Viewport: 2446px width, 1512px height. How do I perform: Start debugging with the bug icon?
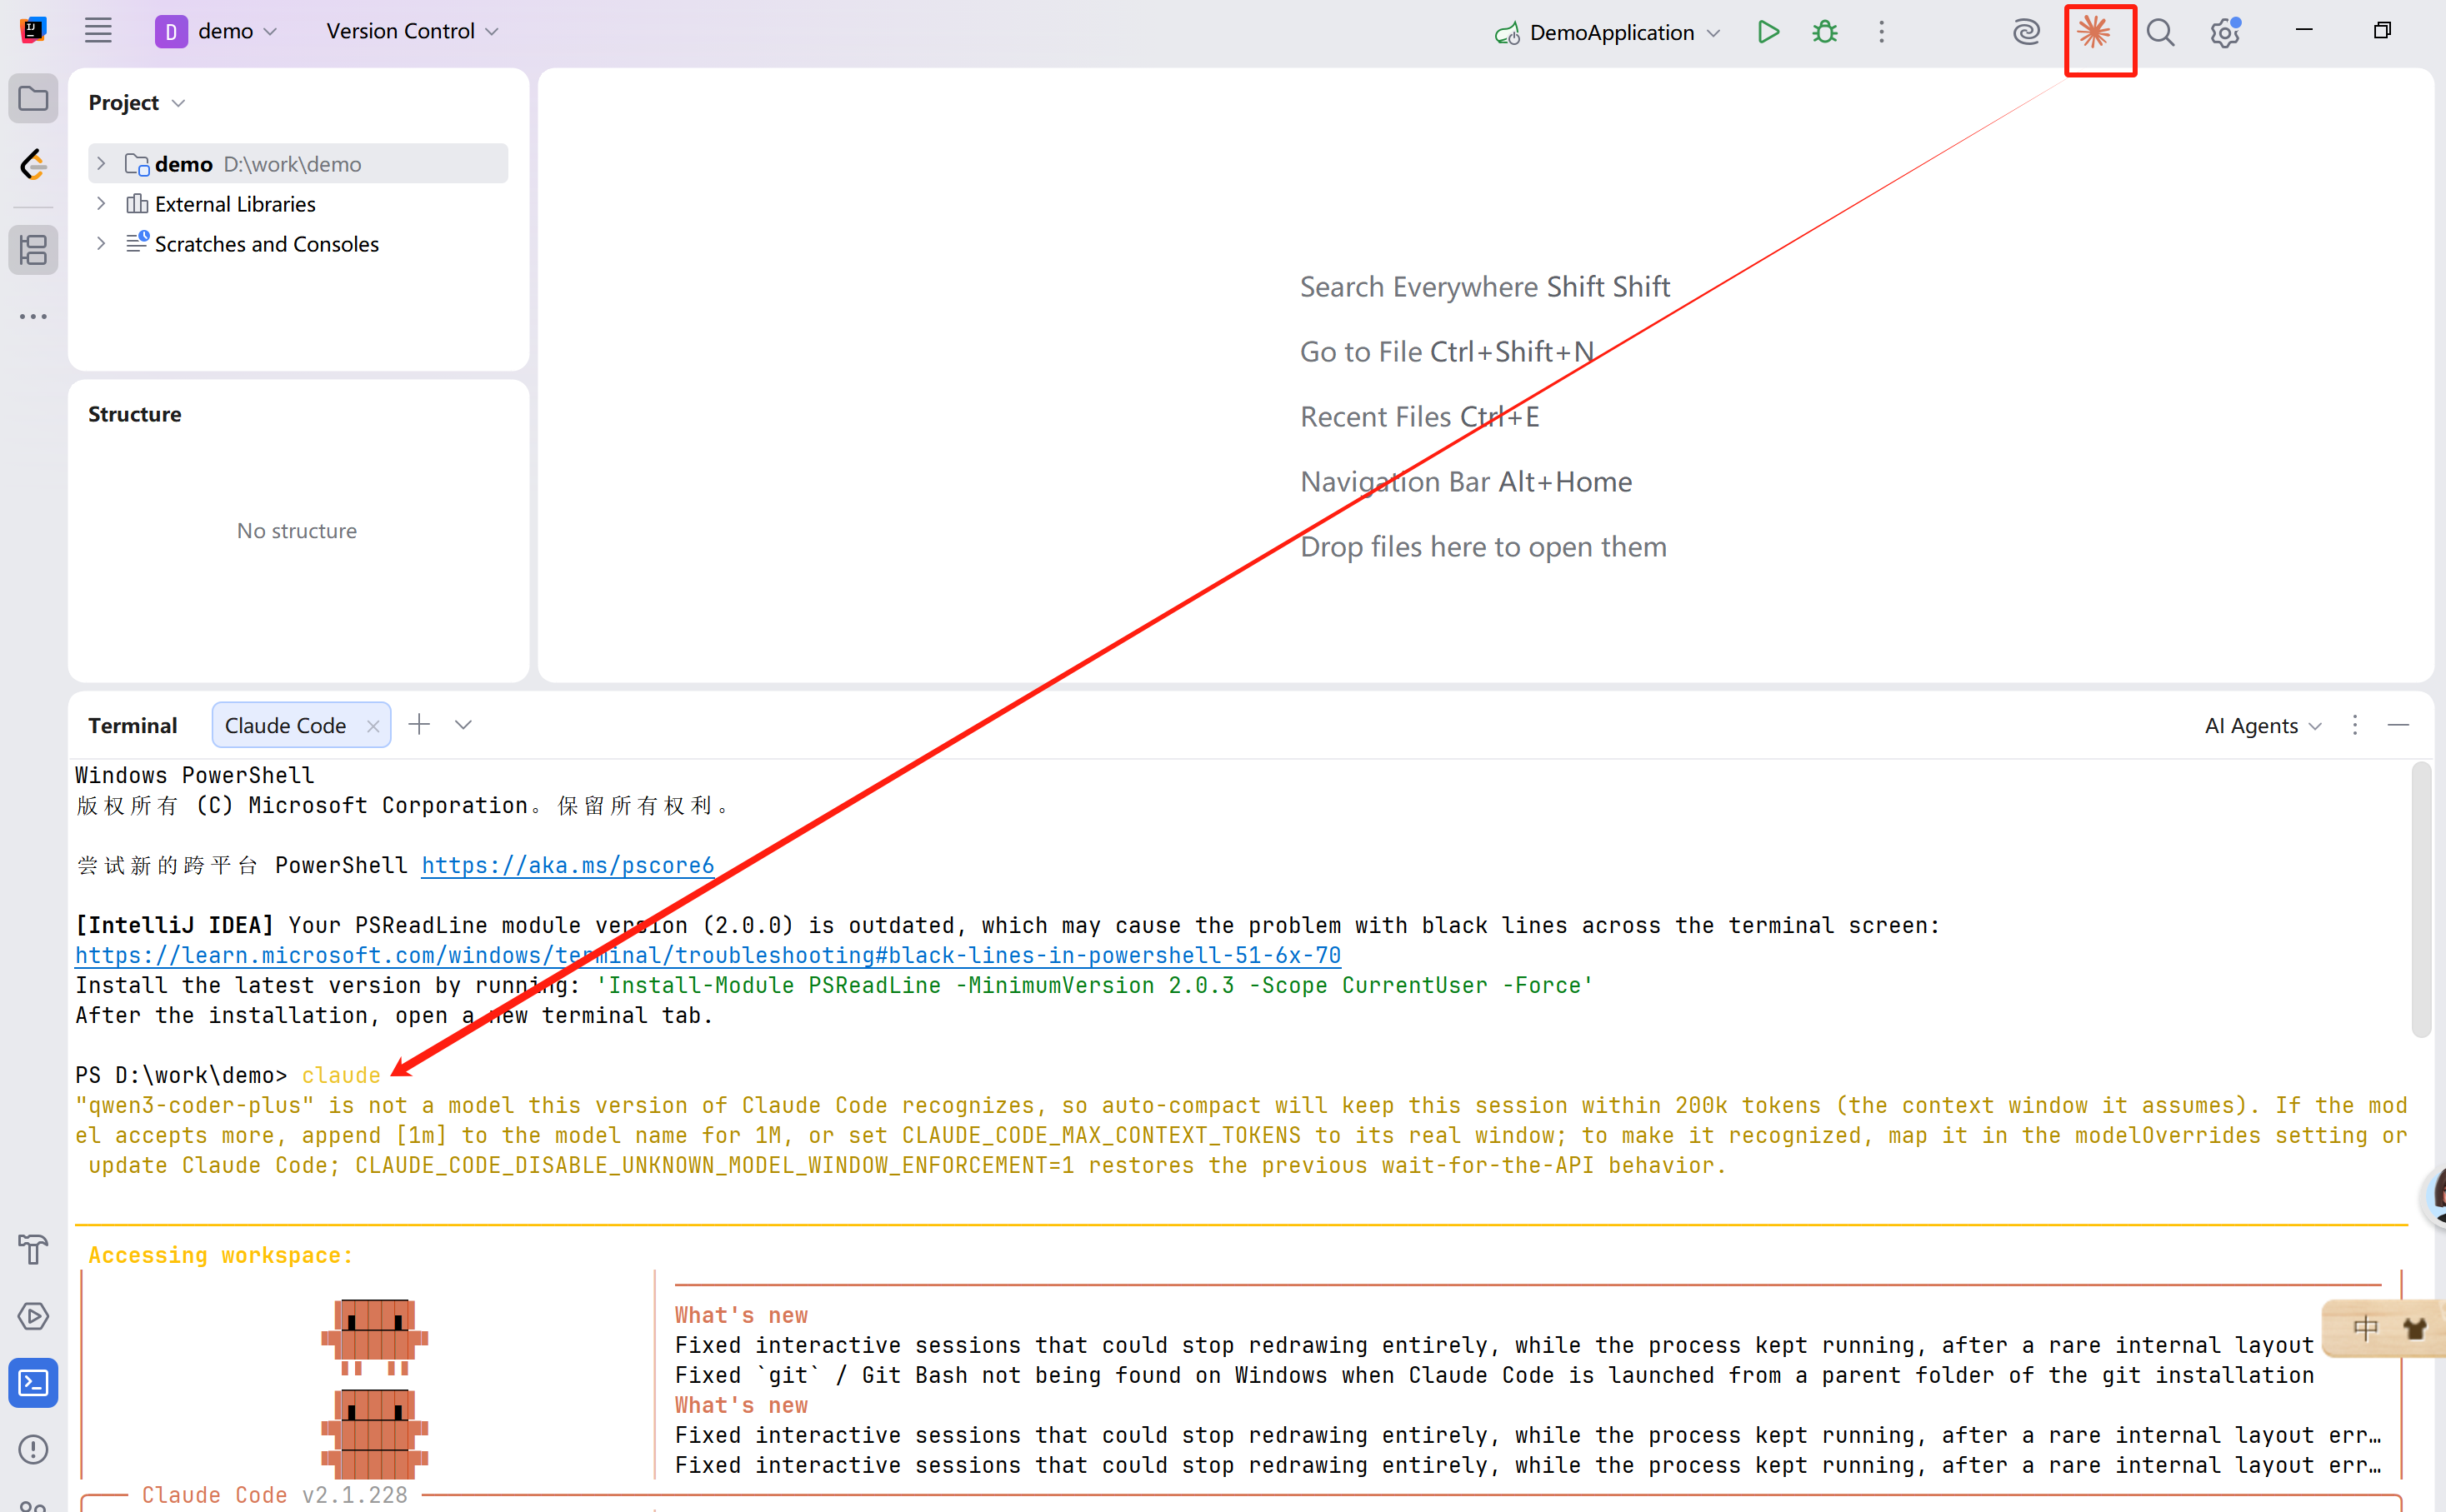(1825, 32)
